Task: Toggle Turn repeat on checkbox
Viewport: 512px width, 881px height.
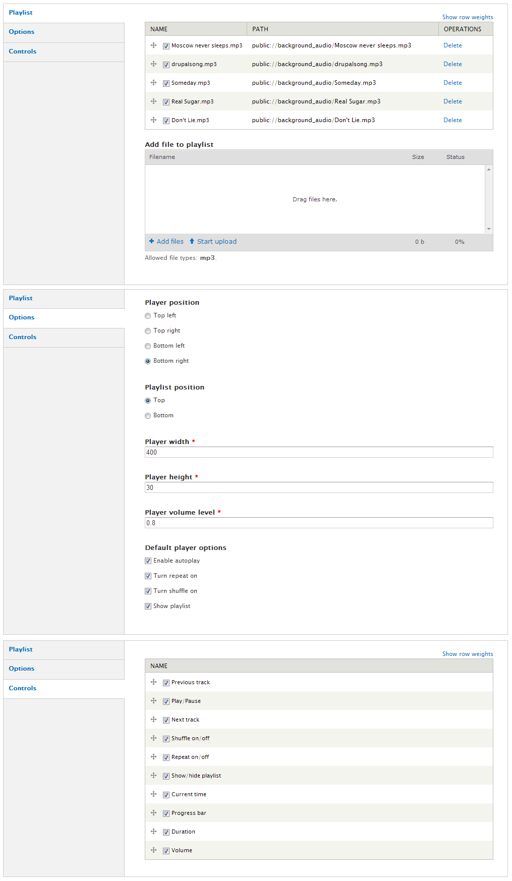Action: (148, 576)
